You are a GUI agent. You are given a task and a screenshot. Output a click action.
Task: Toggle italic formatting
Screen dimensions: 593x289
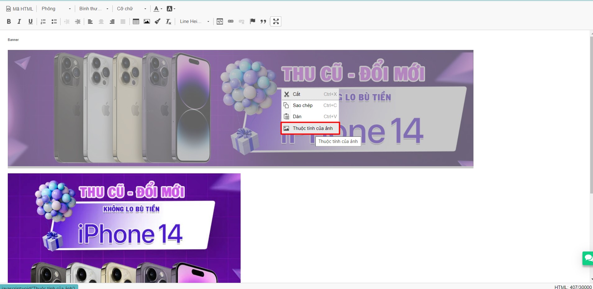click(x=19, y=21)
